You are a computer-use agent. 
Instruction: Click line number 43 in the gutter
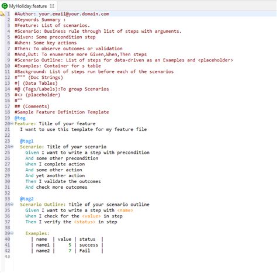[7, 257]
